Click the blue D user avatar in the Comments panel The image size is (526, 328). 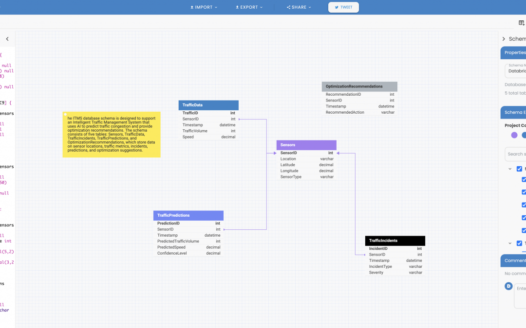(x=508, y=286)
